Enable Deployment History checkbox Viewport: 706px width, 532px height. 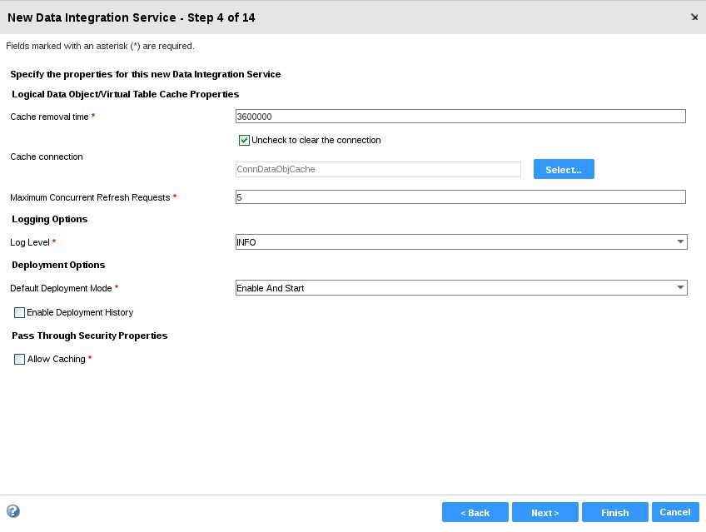(19, 312)
